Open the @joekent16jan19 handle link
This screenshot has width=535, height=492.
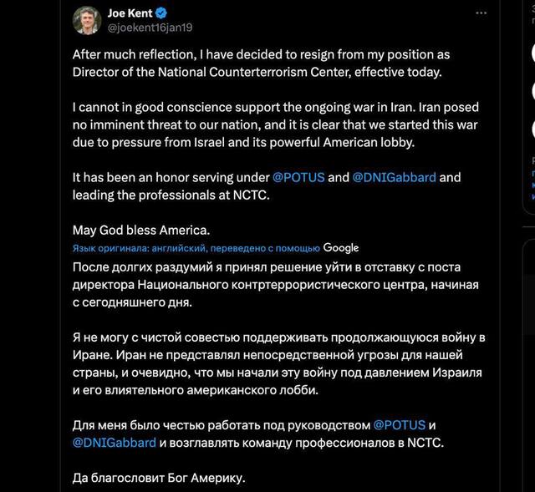point(150,28)
